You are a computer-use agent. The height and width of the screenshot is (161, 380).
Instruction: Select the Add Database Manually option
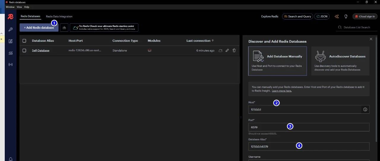point(277,61)
